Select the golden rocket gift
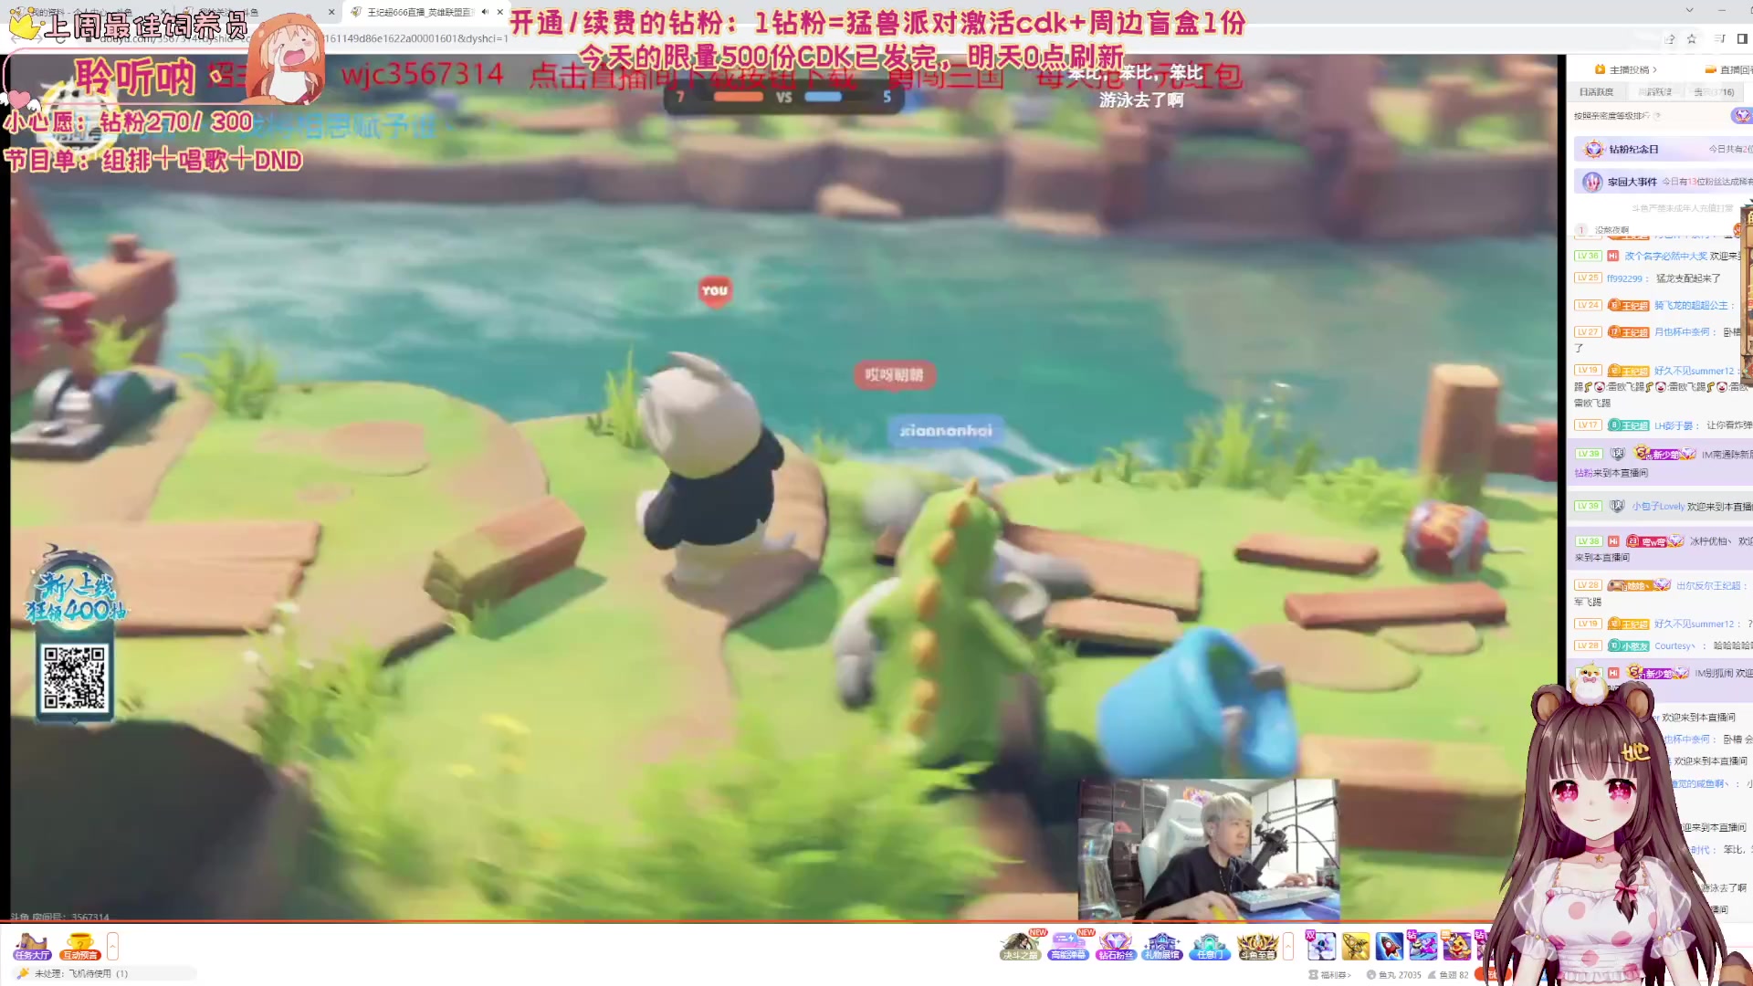This screenshot has height=986, width=1753. pos(1355,946)
